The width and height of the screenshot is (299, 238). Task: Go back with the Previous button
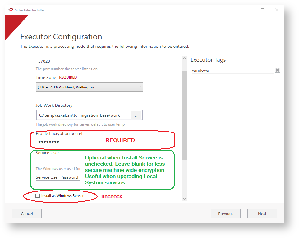[x=226, y=213]
